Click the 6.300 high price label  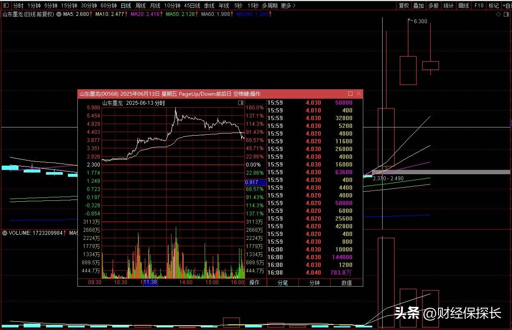point(420,21)
